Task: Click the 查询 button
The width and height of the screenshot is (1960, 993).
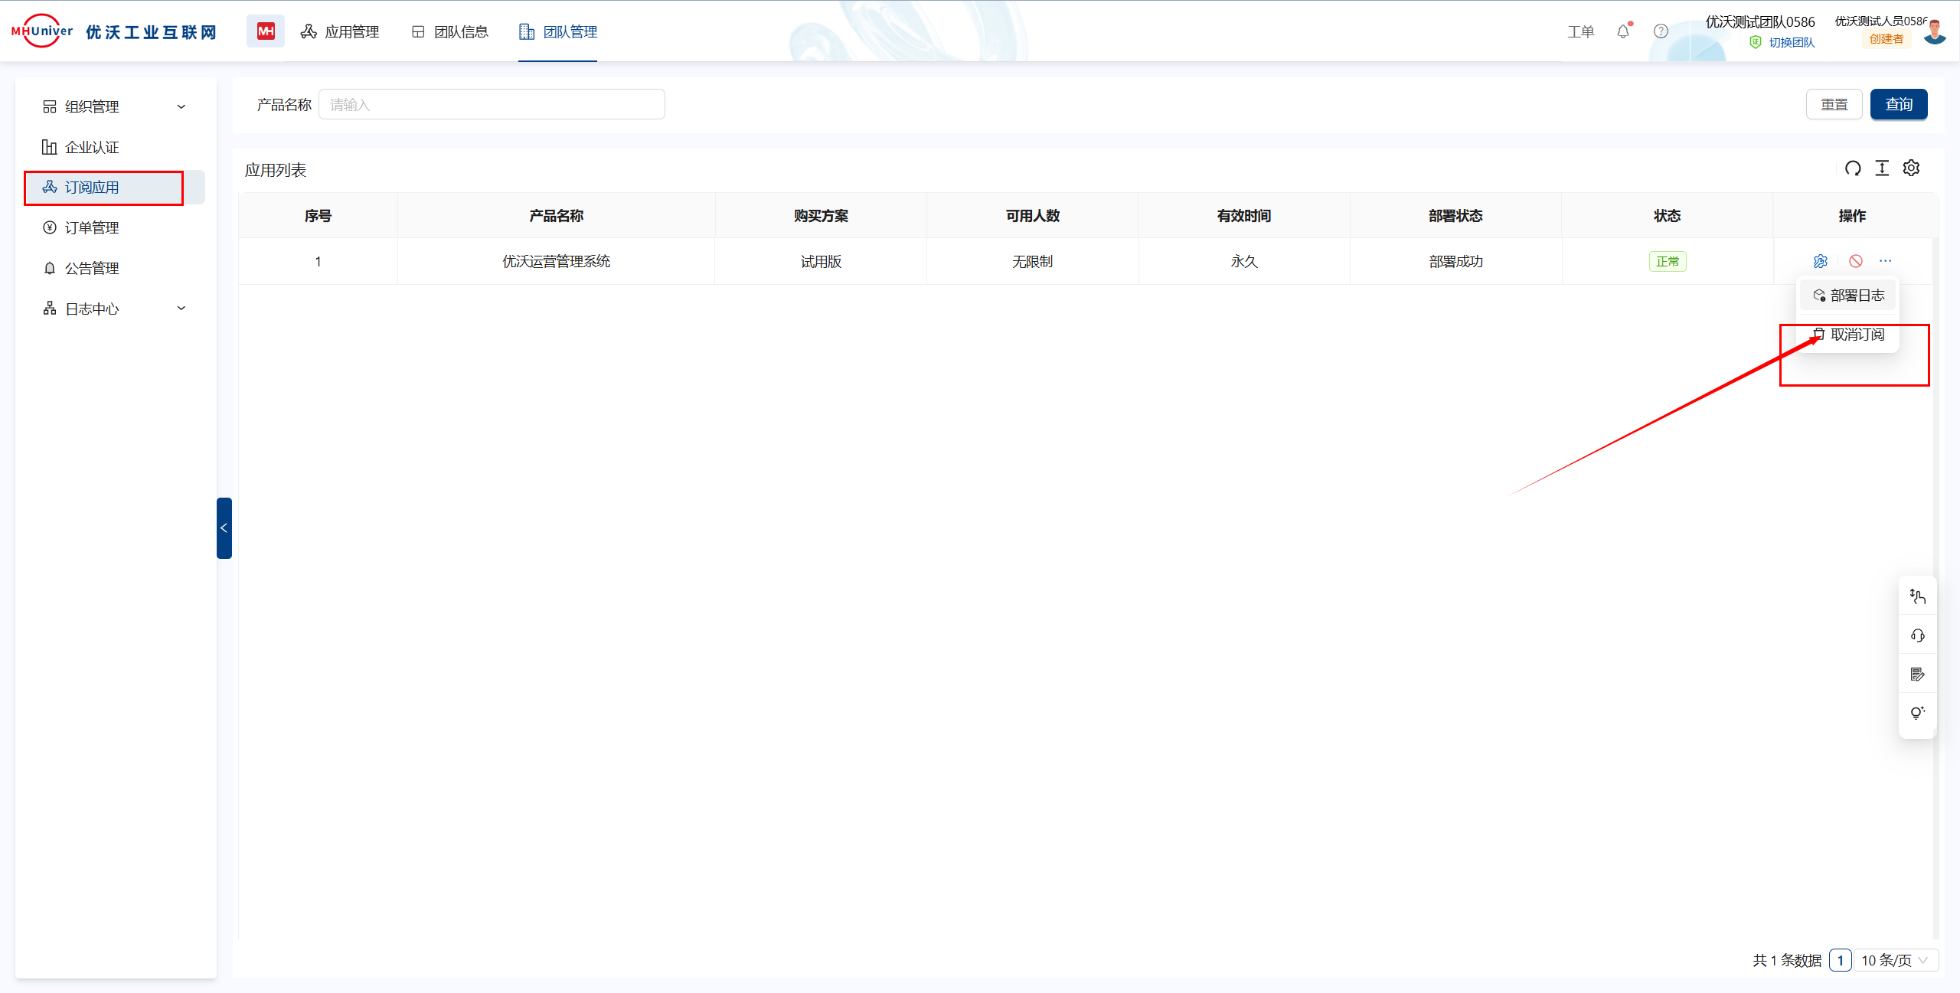Action: (x=1898, y=104)
